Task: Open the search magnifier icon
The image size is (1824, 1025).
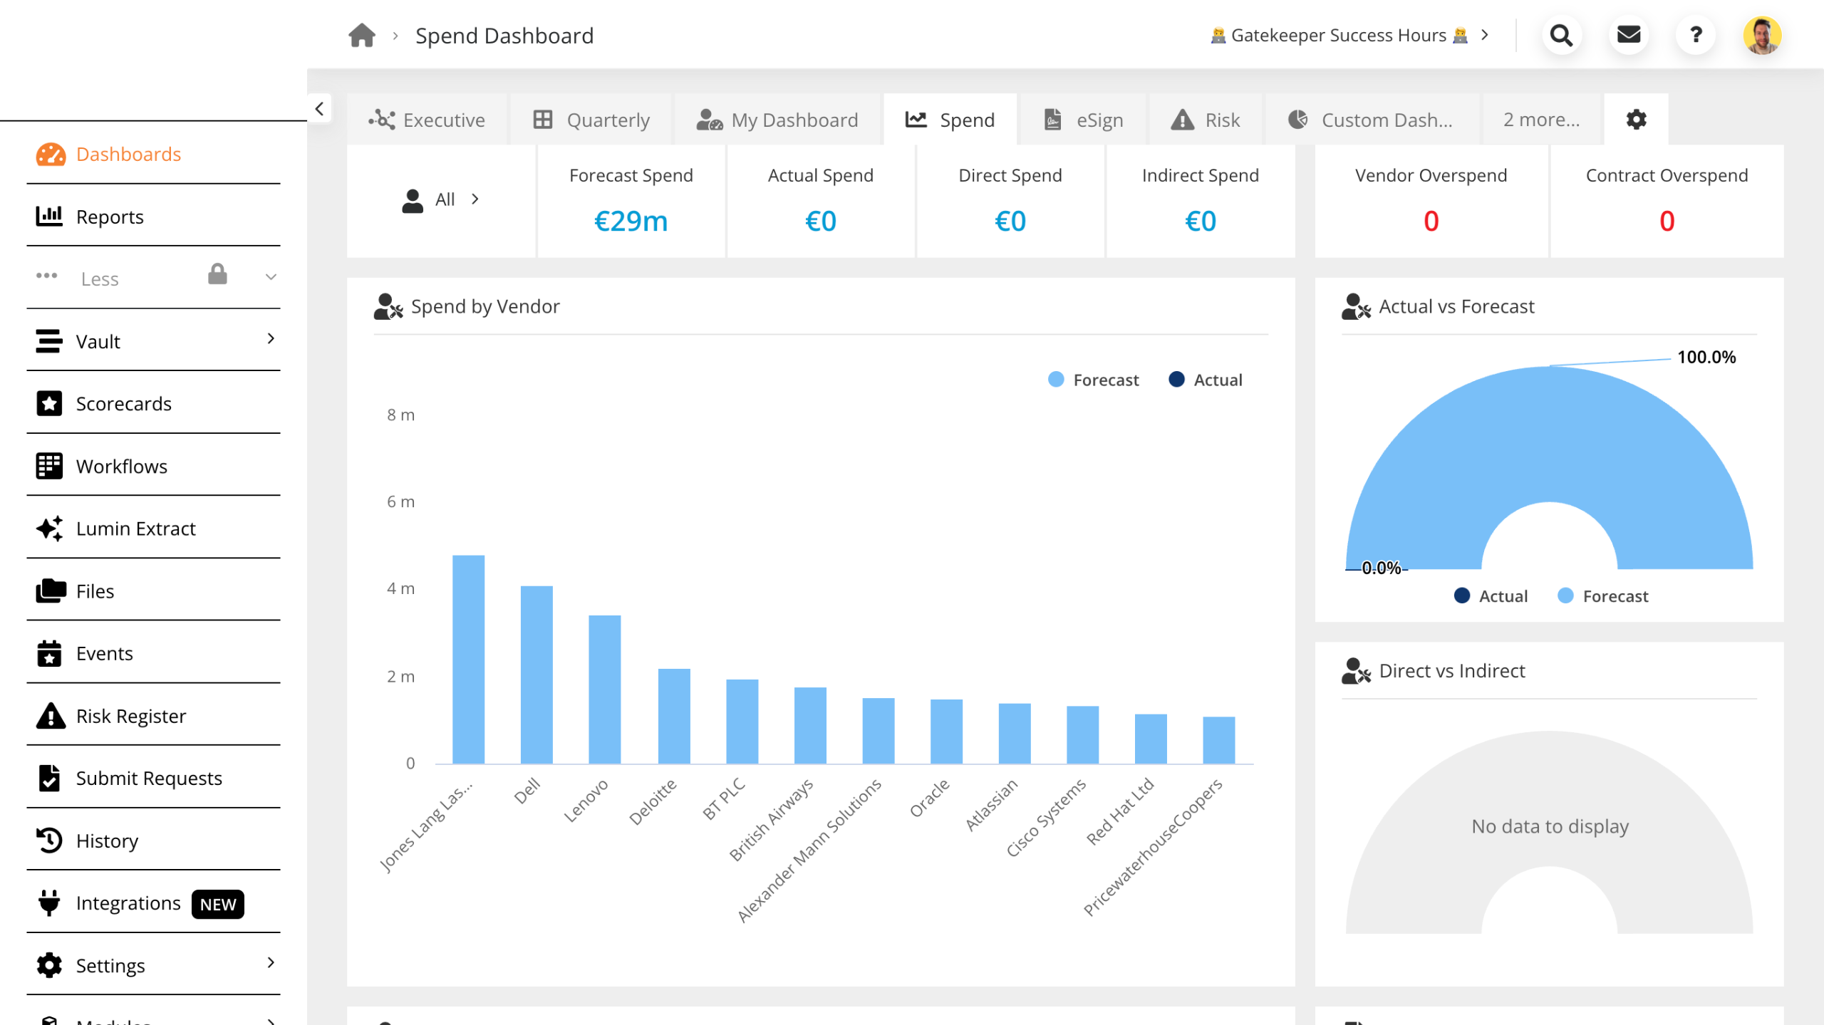Action: tap(1561, 35)
